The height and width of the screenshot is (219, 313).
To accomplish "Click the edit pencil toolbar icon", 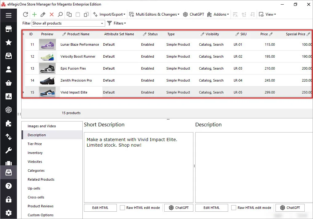I will coord(43,14).
